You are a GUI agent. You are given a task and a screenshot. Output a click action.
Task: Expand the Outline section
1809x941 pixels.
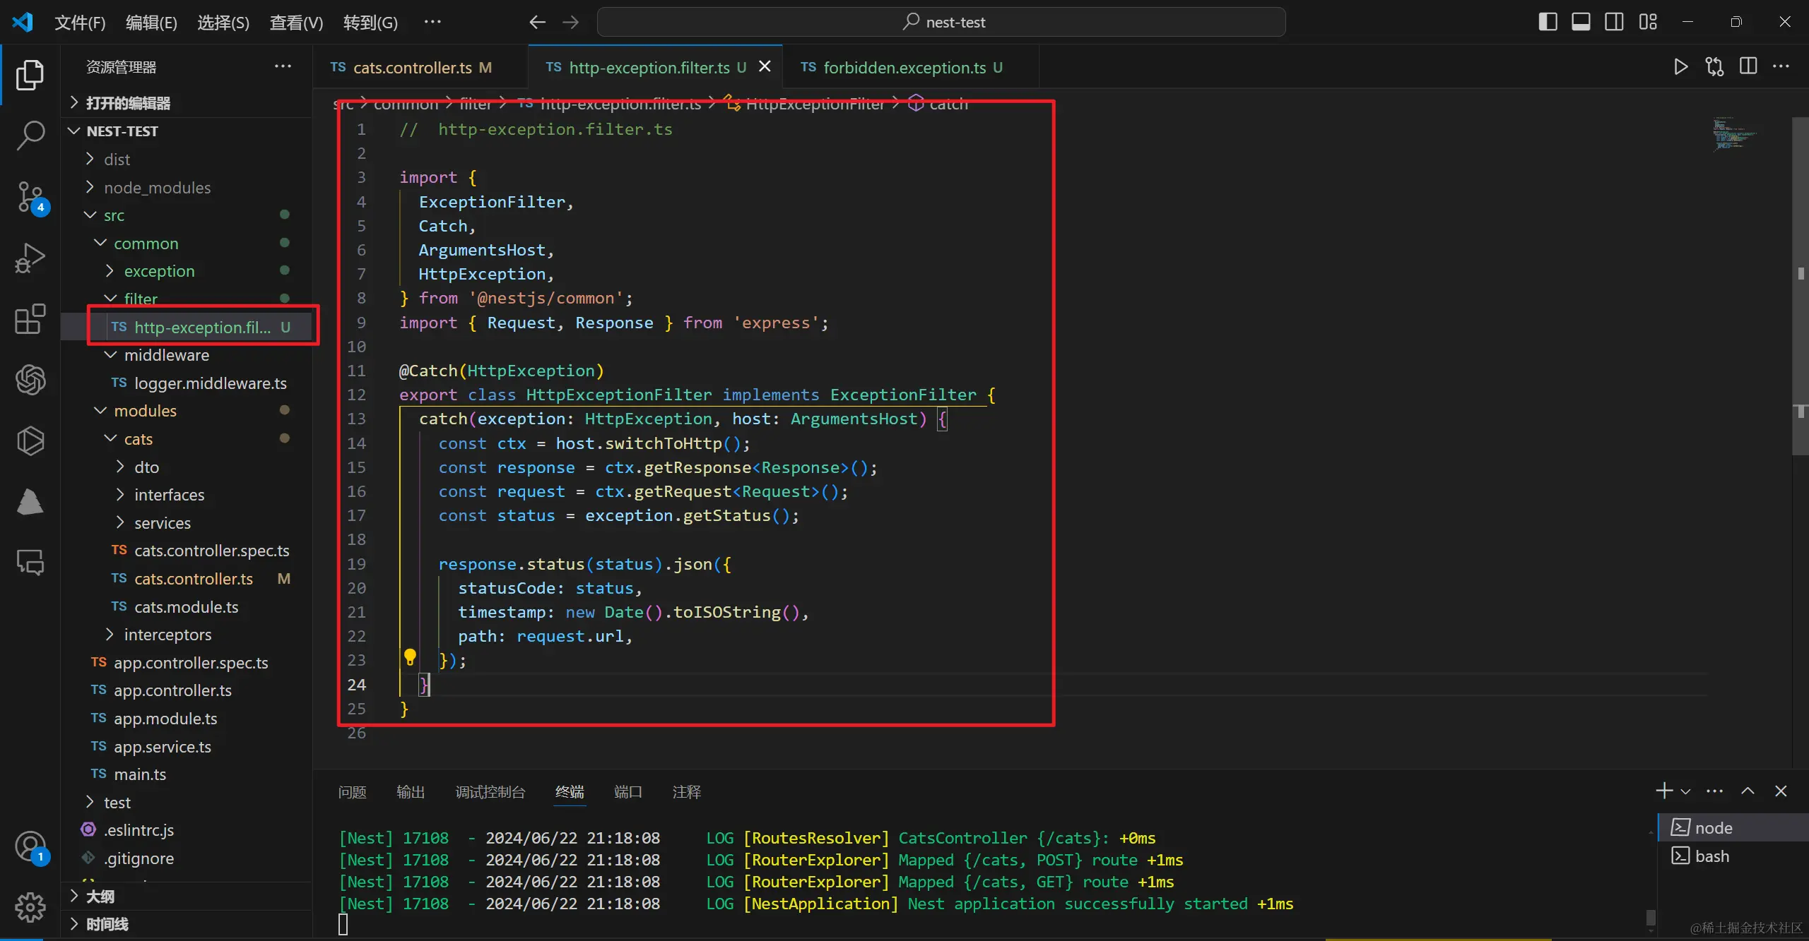click(x=187, y=897)
